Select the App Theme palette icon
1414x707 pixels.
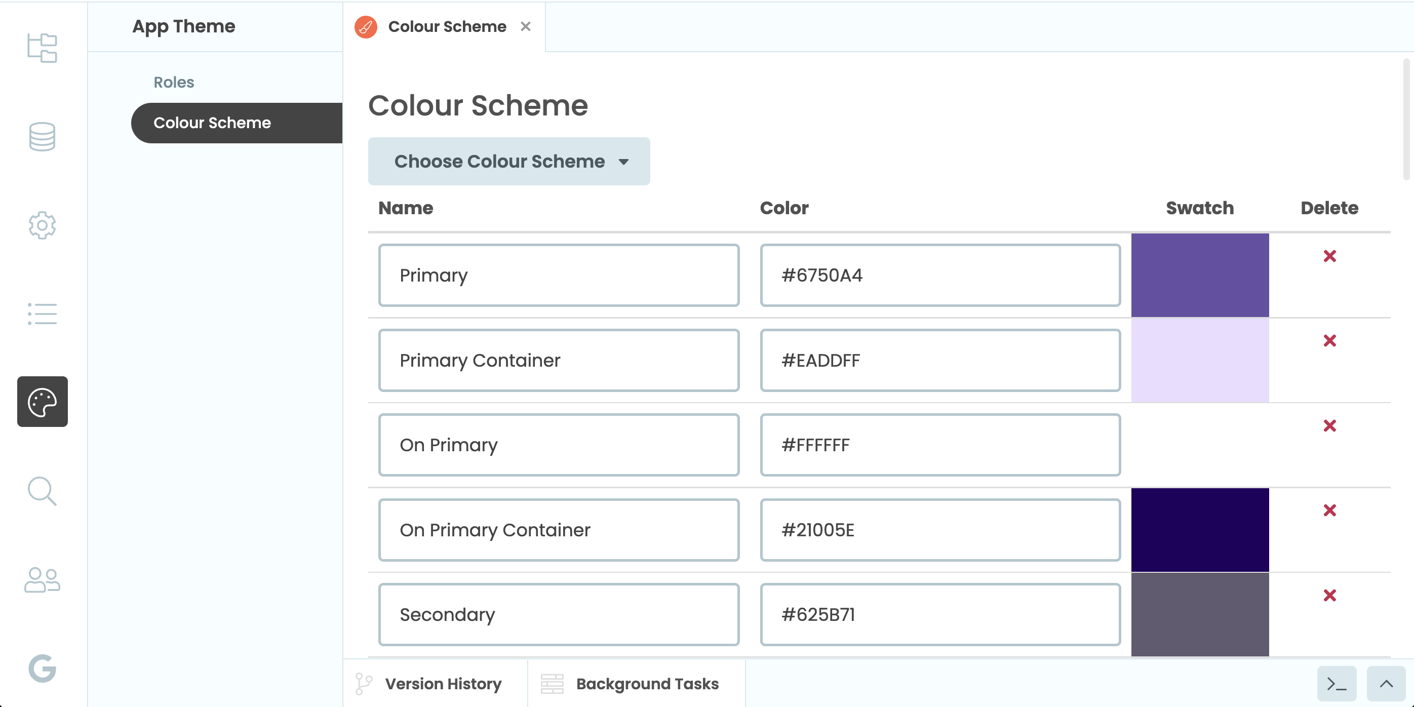pyautogui.click(x=42, y=402)
